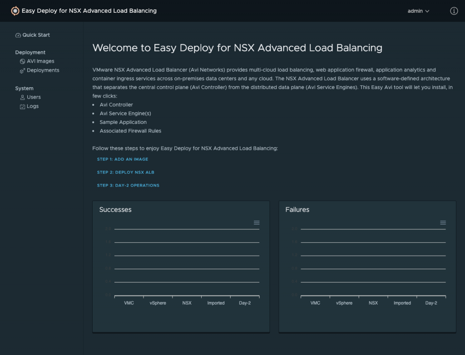This screenshot has width=465, height=355.
Task: Click the Logs icon in sidebar
Action: coord(23,107)
